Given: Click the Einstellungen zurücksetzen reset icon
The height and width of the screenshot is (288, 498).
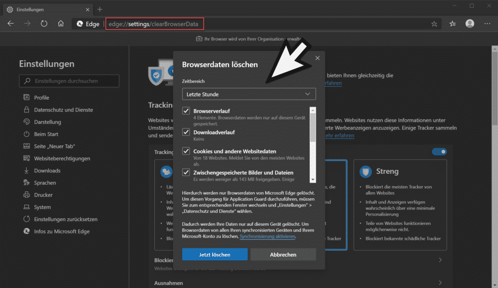Looking at the screenshot, I should point(26,219).
